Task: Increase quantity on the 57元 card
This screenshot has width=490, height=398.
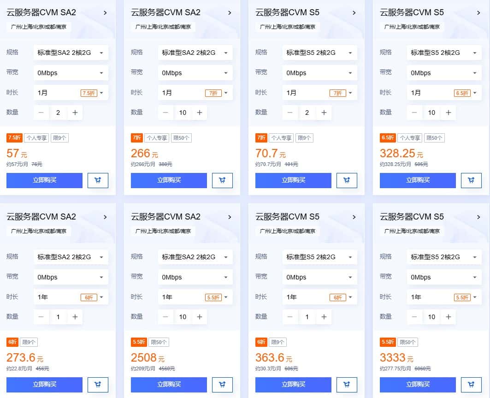Action: 75,113
